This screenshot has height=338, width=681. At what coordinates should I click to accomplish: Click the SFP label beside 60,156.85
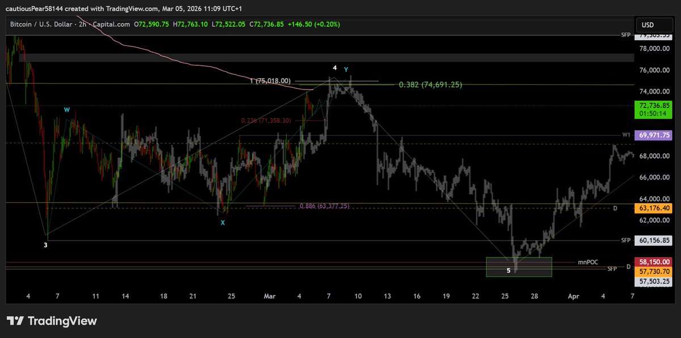(x=626, y=240)
